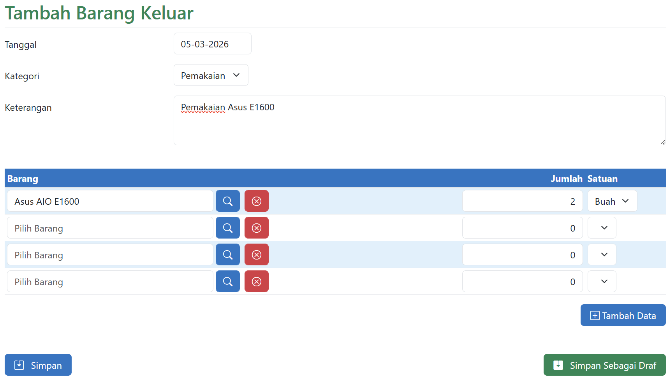
Task: Click the Jumlah column header
Action: coord(567,179)
